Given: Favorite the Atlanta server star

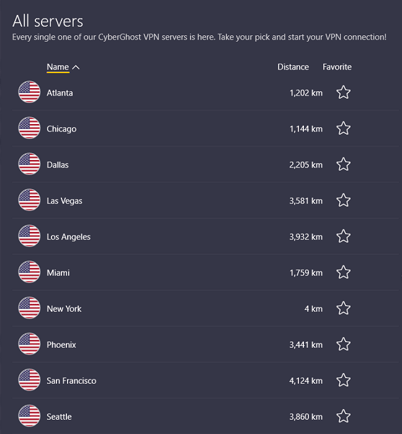Looking at the screenshot, I should coord(343,92).
